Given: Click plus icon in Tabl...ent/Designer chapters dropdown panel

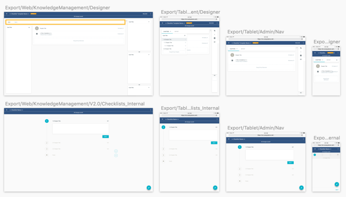Looking at the screenshot, I should point(185,35).
